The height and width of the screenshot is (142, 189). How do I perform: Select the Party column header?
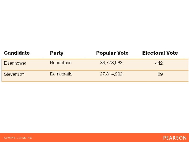pyautogui.click(x=57, y=53)
